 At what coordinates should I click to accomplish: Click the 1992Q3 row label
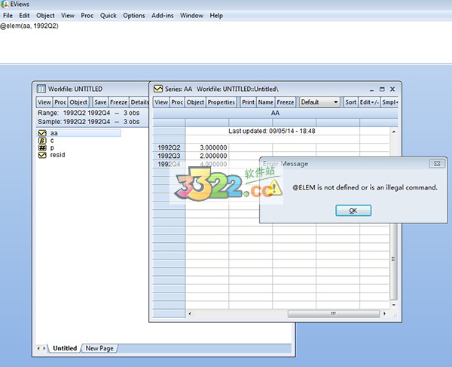coord(169,156)
